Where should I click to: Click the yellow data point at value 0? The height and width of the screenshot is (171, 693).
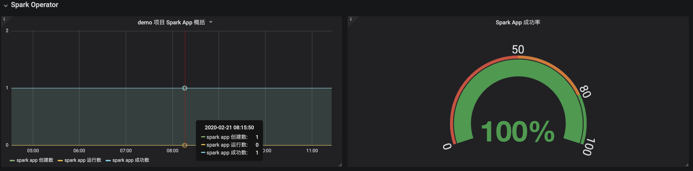(184, 145)
